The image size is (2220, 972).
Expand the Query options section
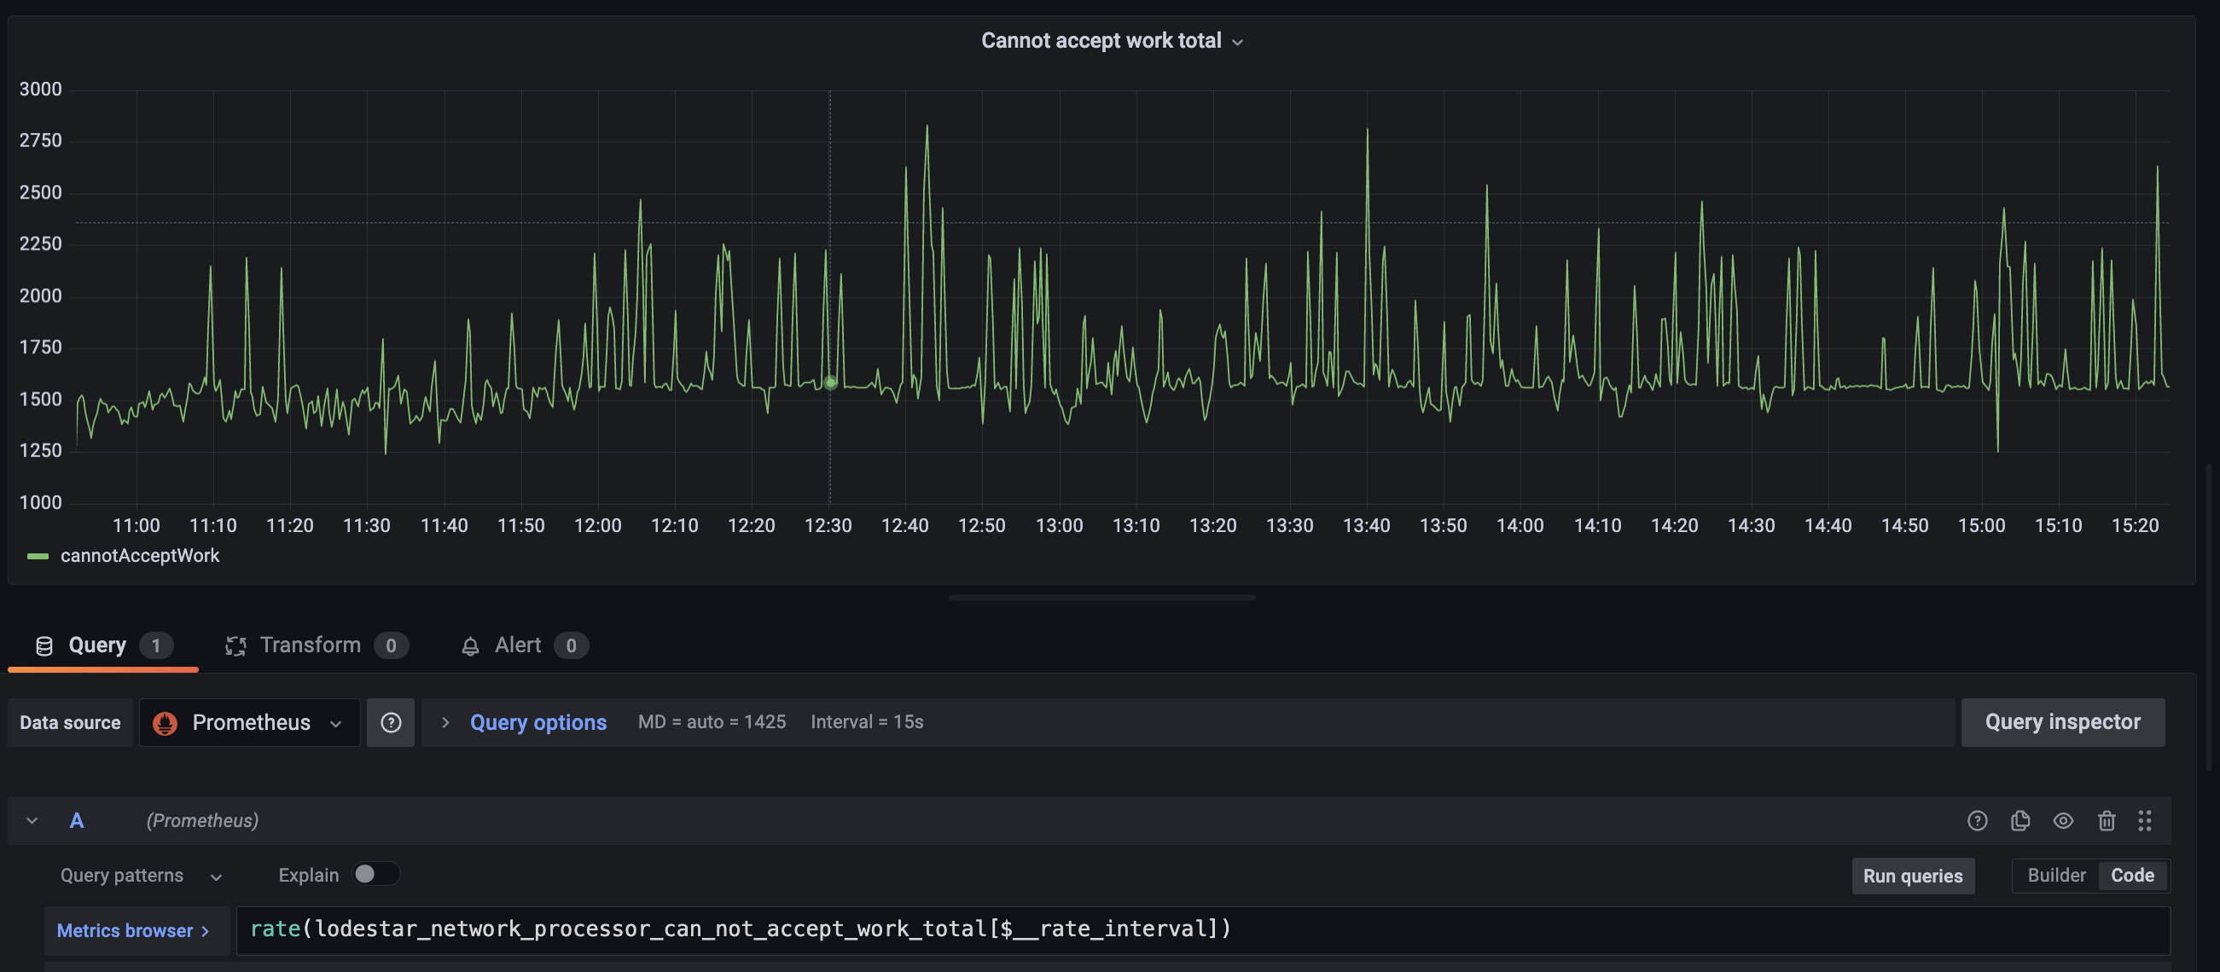pos(538,722)
